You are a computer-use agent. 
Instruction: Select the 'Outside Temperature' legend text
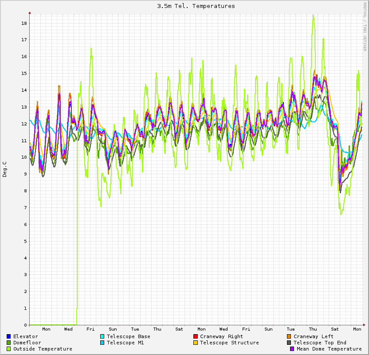[x=43, y=349]
